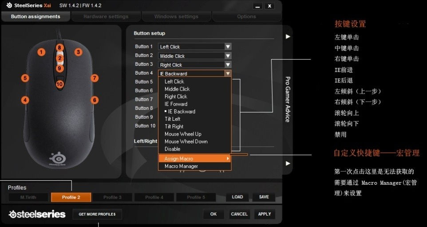Image resolution: width=427 pixels, height=227 pixels.
Task: Click the Button 10 label
Action: (145, 126)
